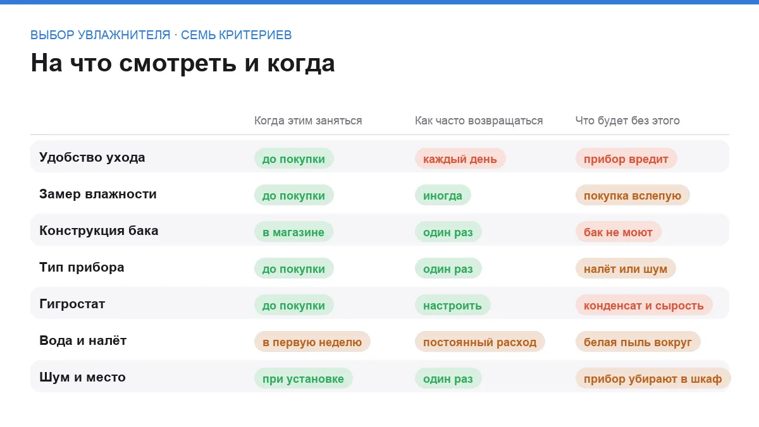This screenshot has height=427, width=759.
Task: Select column header "Как часто возвращаться"
Action: (479, 121)
